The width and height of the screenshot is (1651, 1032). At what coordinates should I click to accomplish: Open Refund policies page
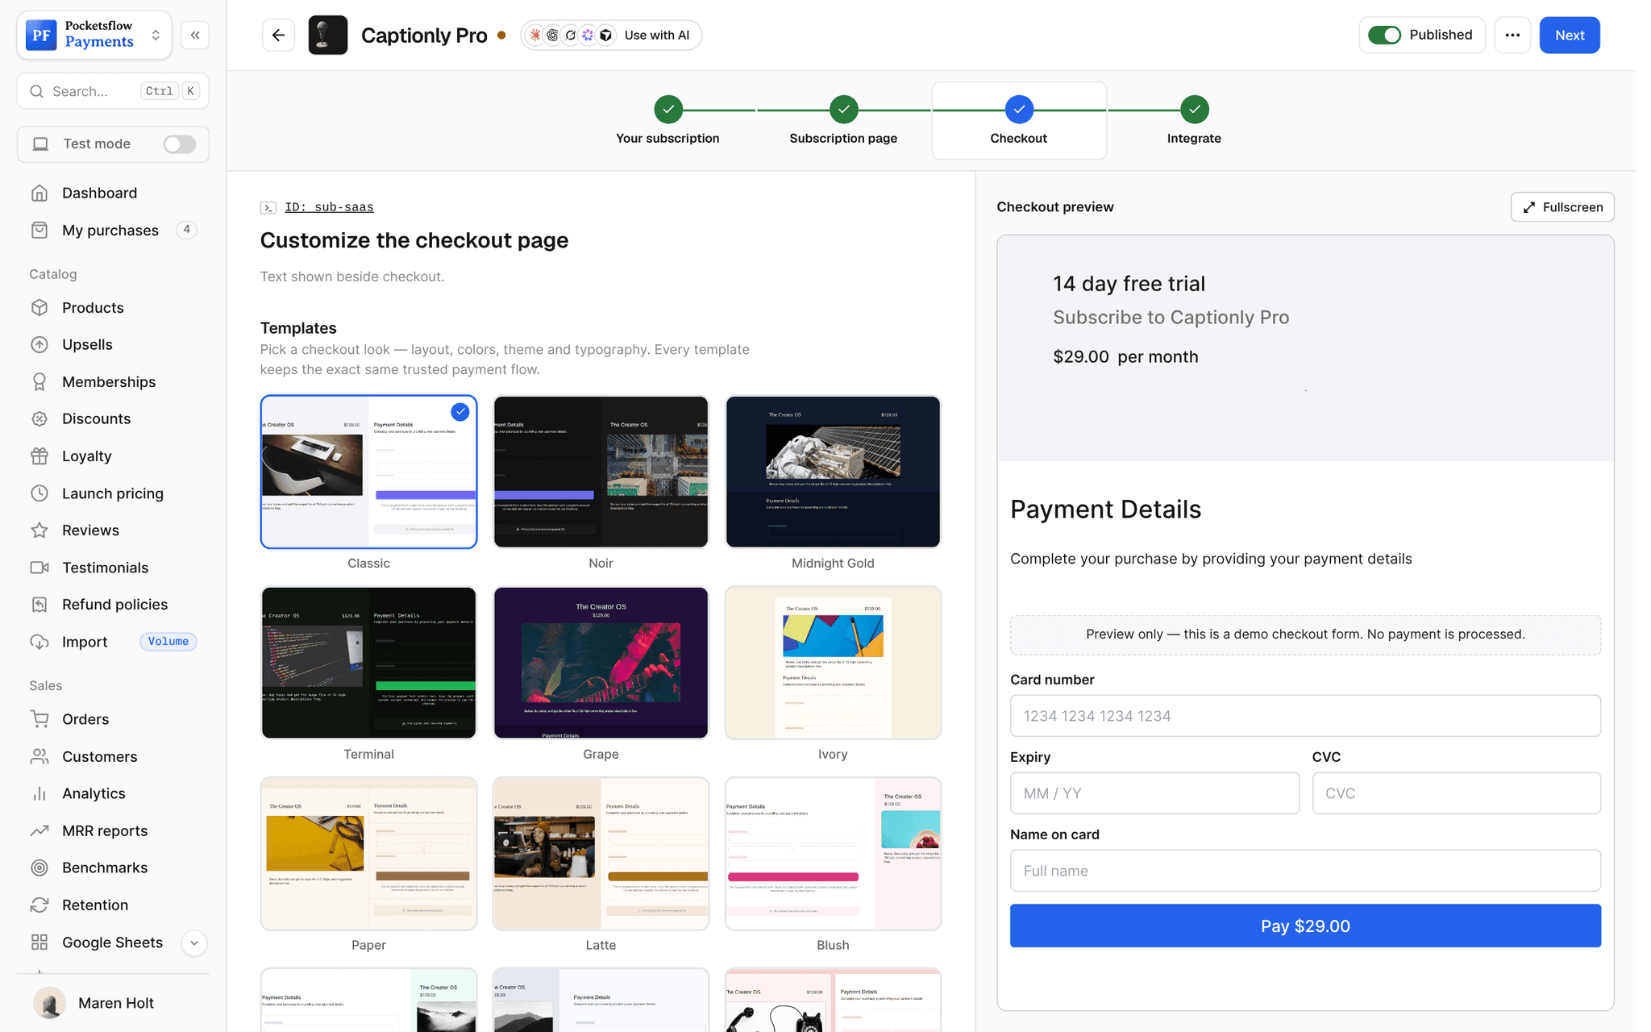(113, 604)
